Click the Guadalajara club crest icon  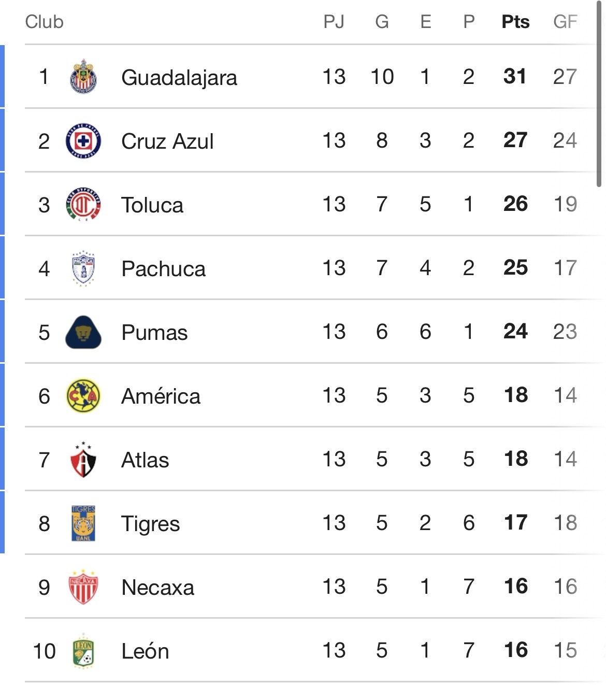[x=83, y=77]
